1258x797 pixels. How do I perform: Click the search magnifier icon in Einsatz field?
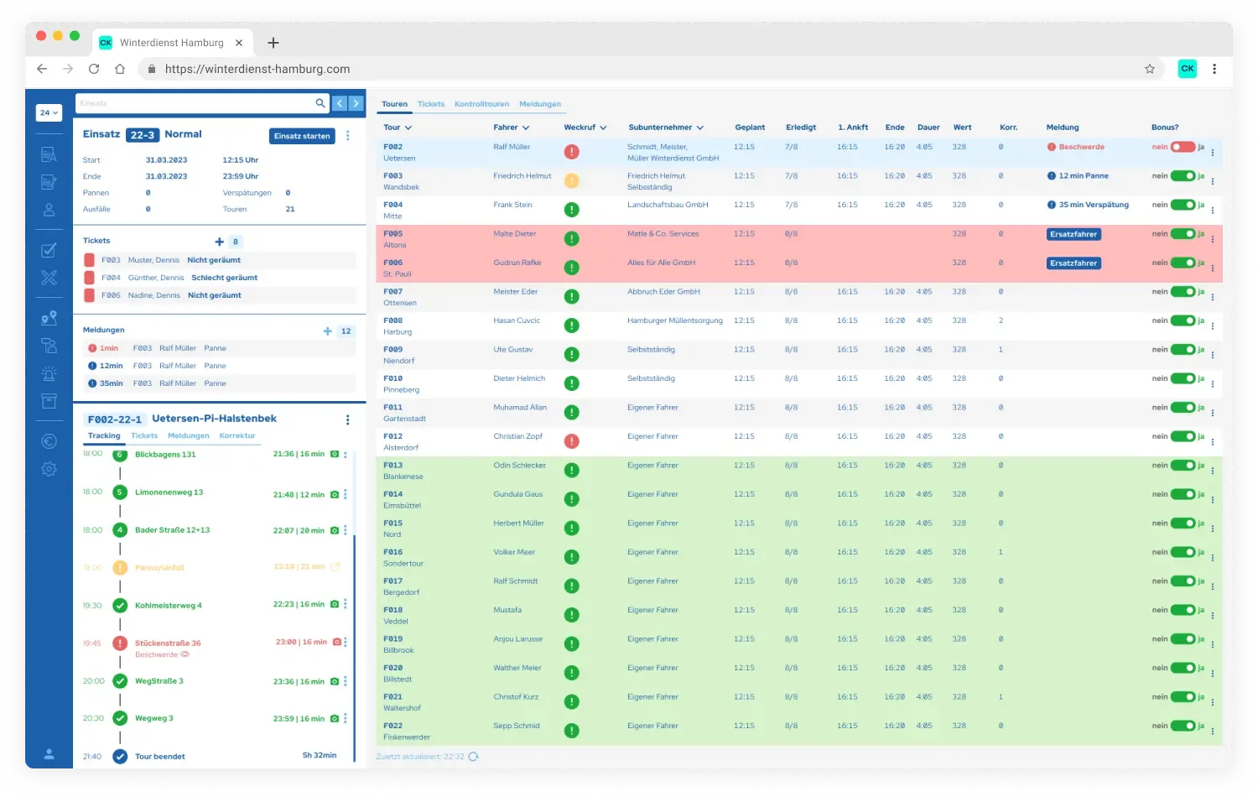pos(320,103)
